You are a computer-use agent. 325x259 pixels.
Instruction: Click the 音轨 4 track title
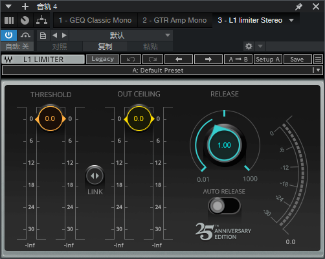47,6
